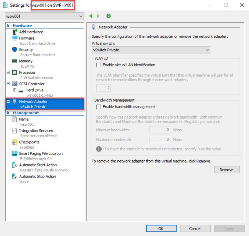Viewport: 249px width, 236px height.
Task: Expand the Hard Drive tree node
Action: pyautogui.click(x=15, y=90)
